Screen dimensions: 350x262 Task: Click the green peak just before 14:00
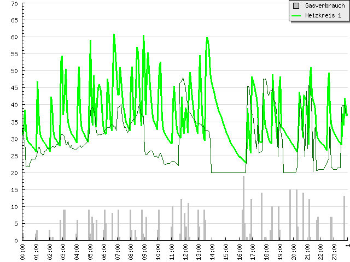[x=207, y=38]
